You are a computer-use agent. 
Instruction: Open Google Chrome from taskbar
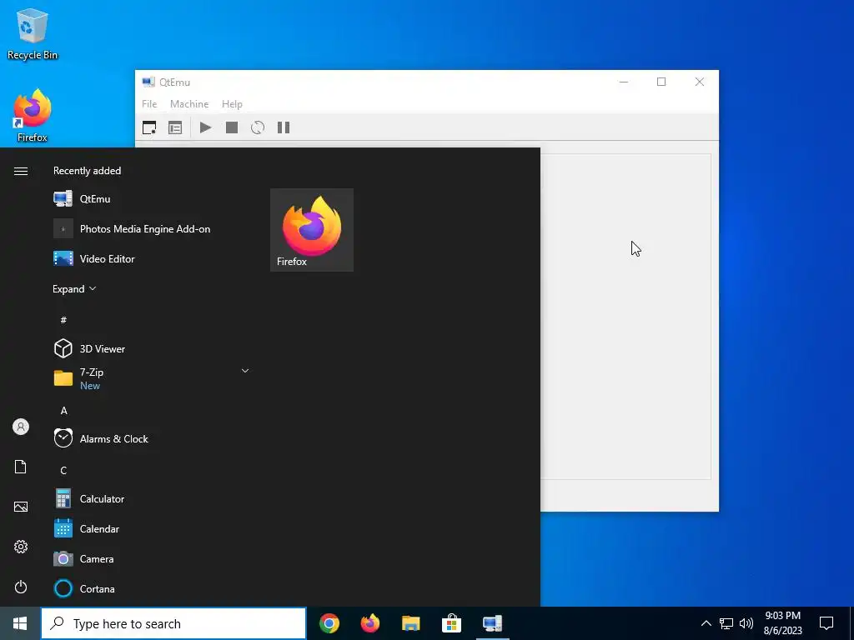pyautogui.click(x=329, y=623)
